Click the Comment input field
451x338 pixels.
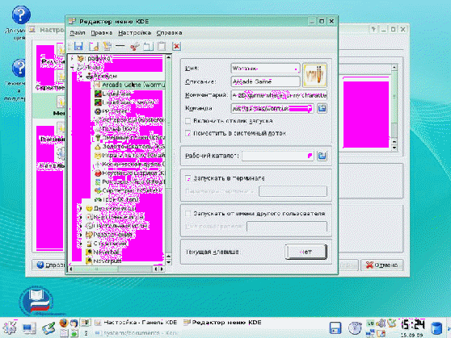[x=279, y=95]
